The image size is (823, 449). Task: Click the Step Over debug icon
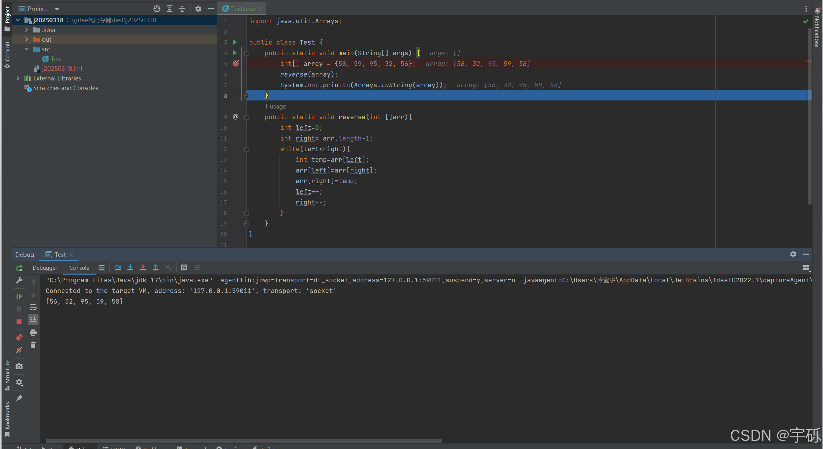click(118, 267)
